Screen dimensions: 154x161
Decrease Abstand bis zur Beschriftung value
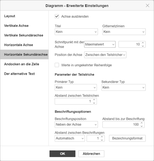point(142,126)
